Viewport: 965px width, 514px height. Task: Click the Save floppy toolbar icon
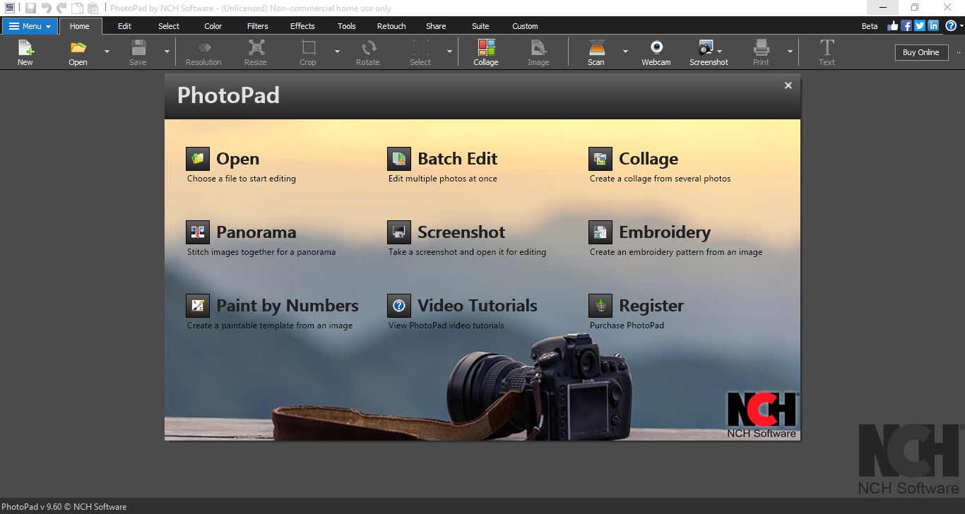138,48
